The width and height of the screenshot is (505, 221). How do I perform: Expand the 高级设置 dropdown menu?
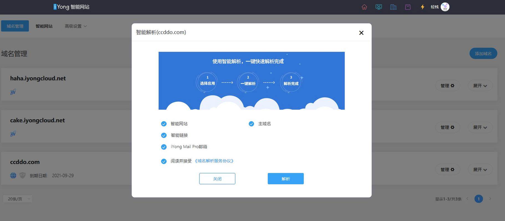(x=76, y=26)
